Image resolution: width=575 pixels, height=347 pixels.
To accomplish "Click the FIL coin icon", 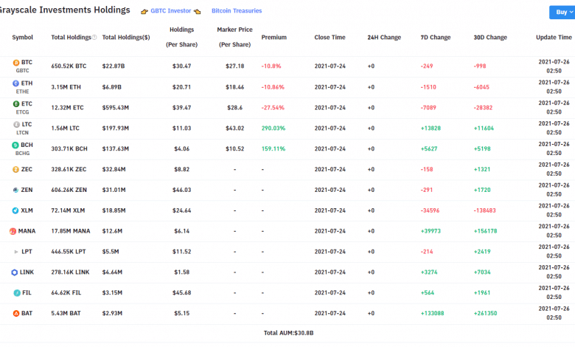I will [16, 293].
